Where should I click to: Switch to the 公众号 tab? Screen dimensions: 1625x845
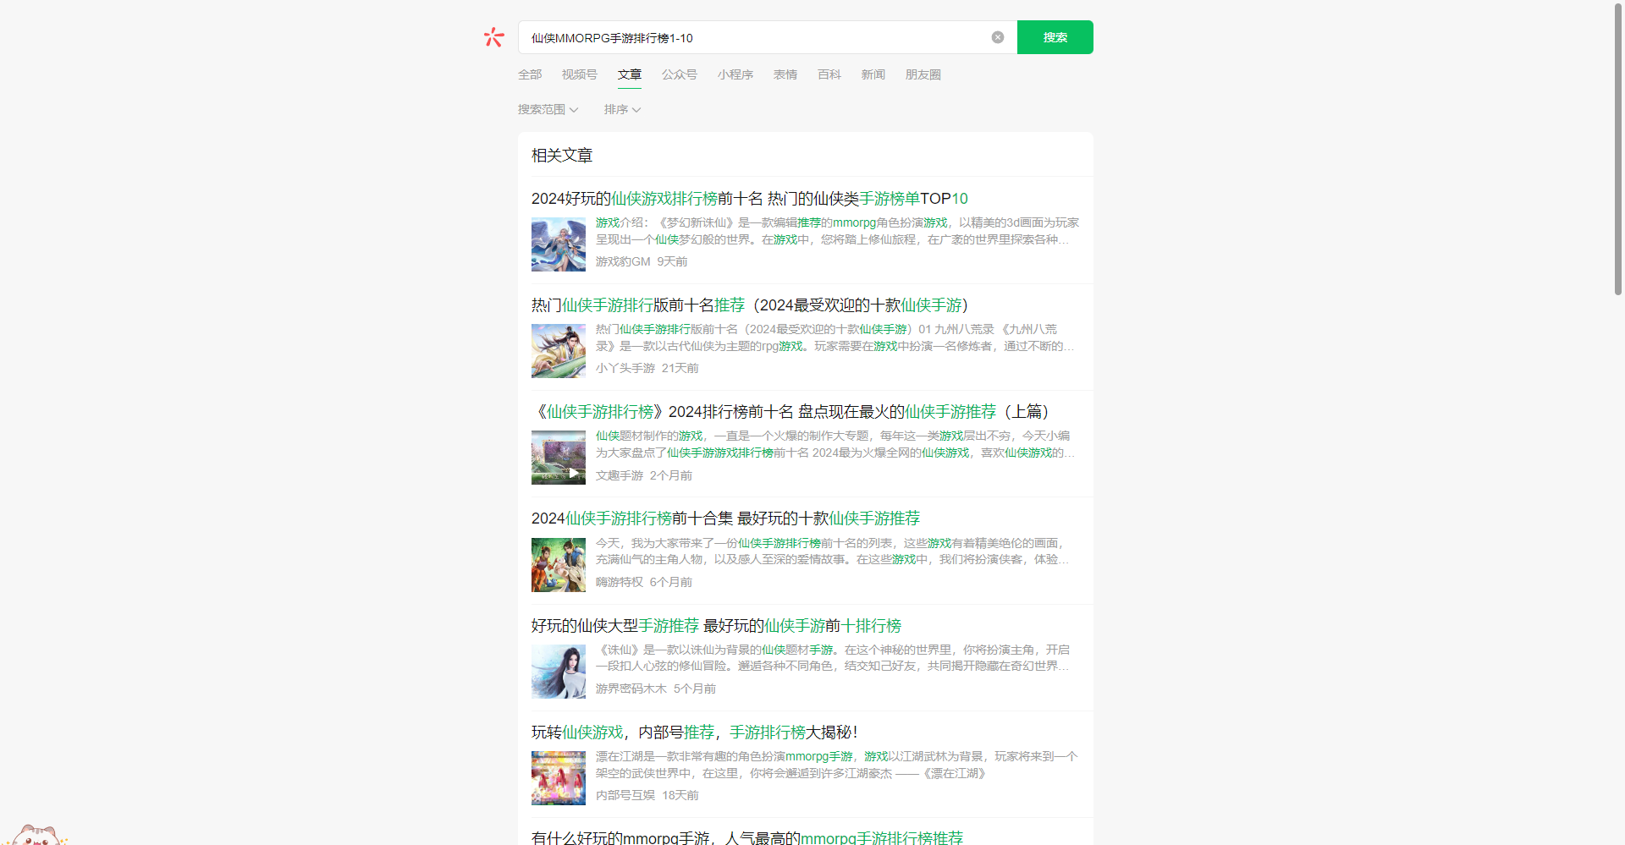pyautogui.click(x=679, y=74)
